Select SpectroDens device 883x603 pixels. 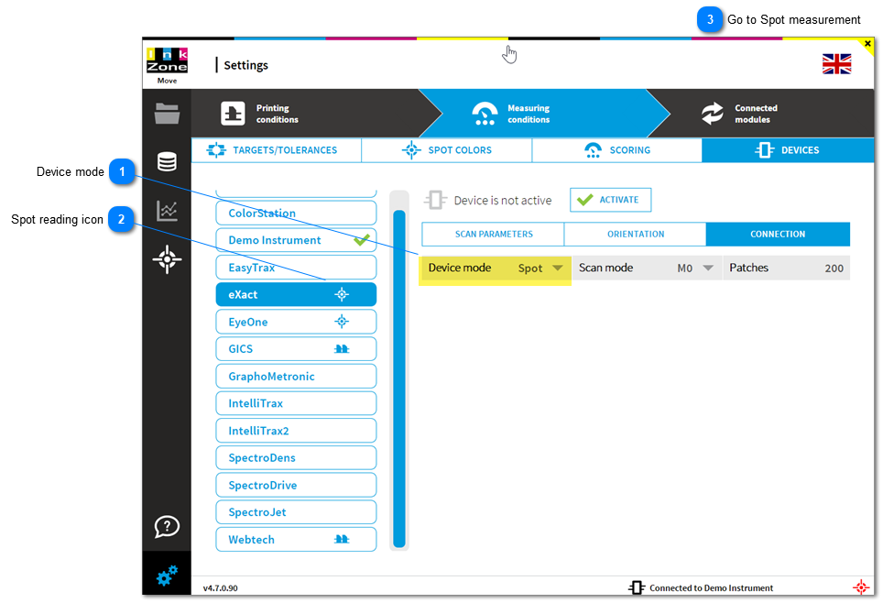pyautogui.click(x=296, y=457)
